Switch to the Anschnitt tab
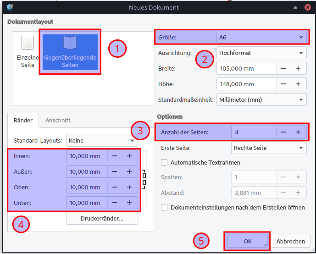The image size is (316, 254). point(57,120)
